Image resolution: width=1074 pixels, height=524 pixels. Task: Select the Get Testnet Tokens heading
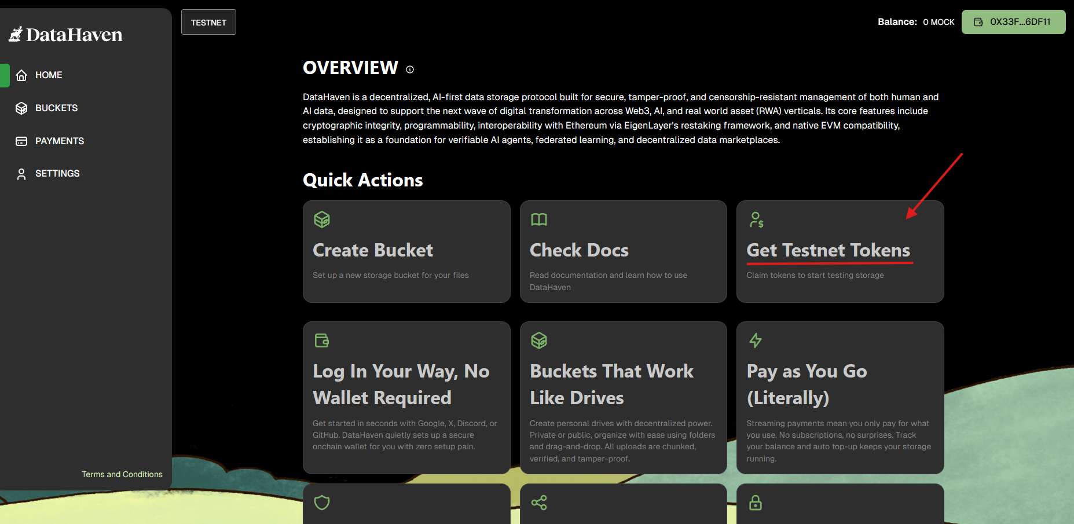pyautogui.click(x=828, y=250)
